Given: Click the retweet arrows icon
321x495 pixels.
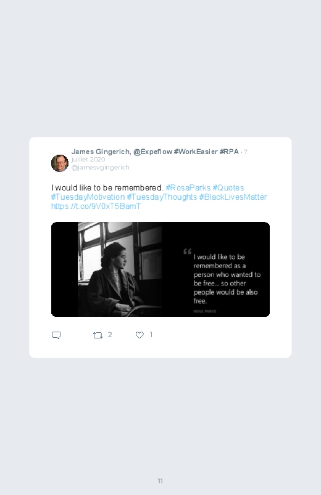Looking at the screenshot, I should [98, 335].
